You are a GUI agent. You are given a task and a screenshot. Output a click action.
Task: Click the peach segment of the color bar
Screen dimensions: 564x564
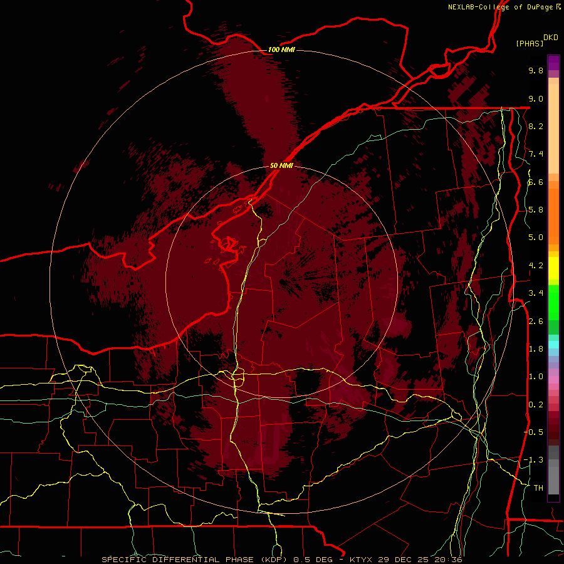[x=553, y=128]
